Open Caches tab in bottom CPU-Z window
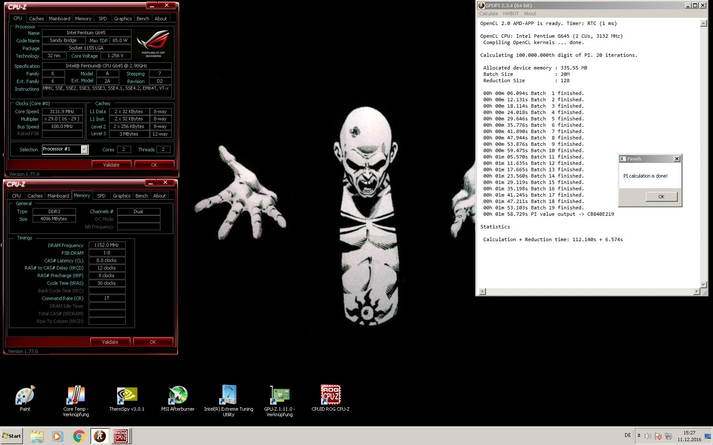The width and height of the screenshot is (713, 445). [x=35, y=196]
